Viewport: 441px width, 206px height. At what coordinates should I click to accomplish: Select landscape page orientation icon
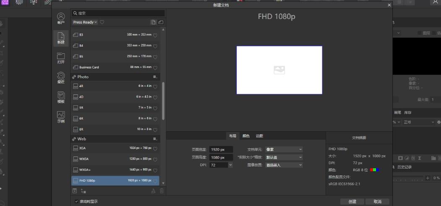pos(161,22)
